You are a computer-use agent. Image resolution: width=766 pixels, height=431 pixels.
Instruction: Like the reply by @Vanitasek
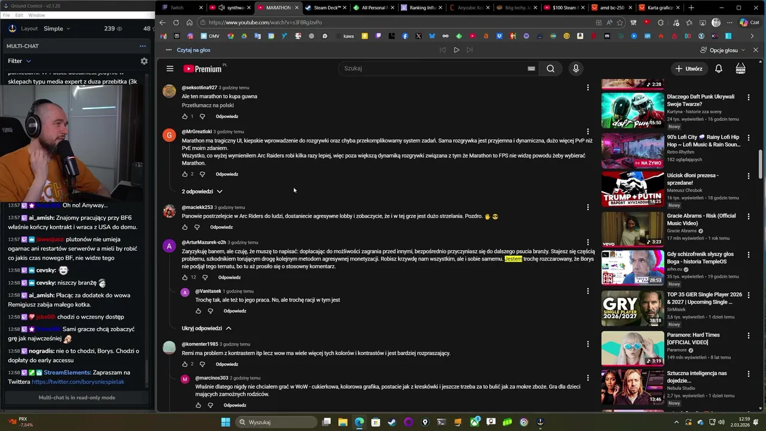point(199,311)
